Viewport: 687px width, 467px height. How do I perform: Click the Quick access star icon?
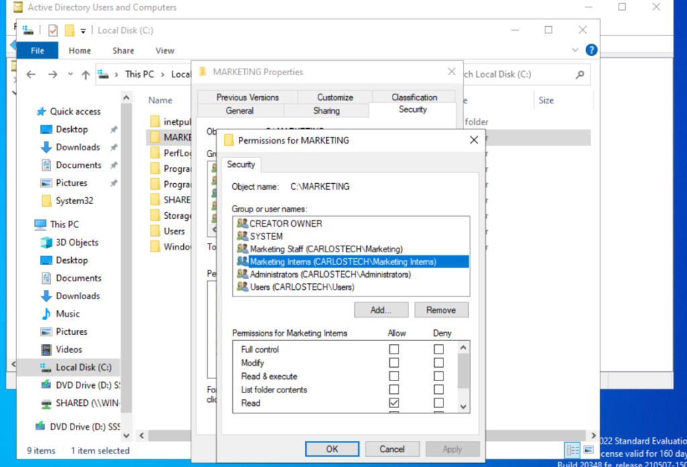click(41, 112)
